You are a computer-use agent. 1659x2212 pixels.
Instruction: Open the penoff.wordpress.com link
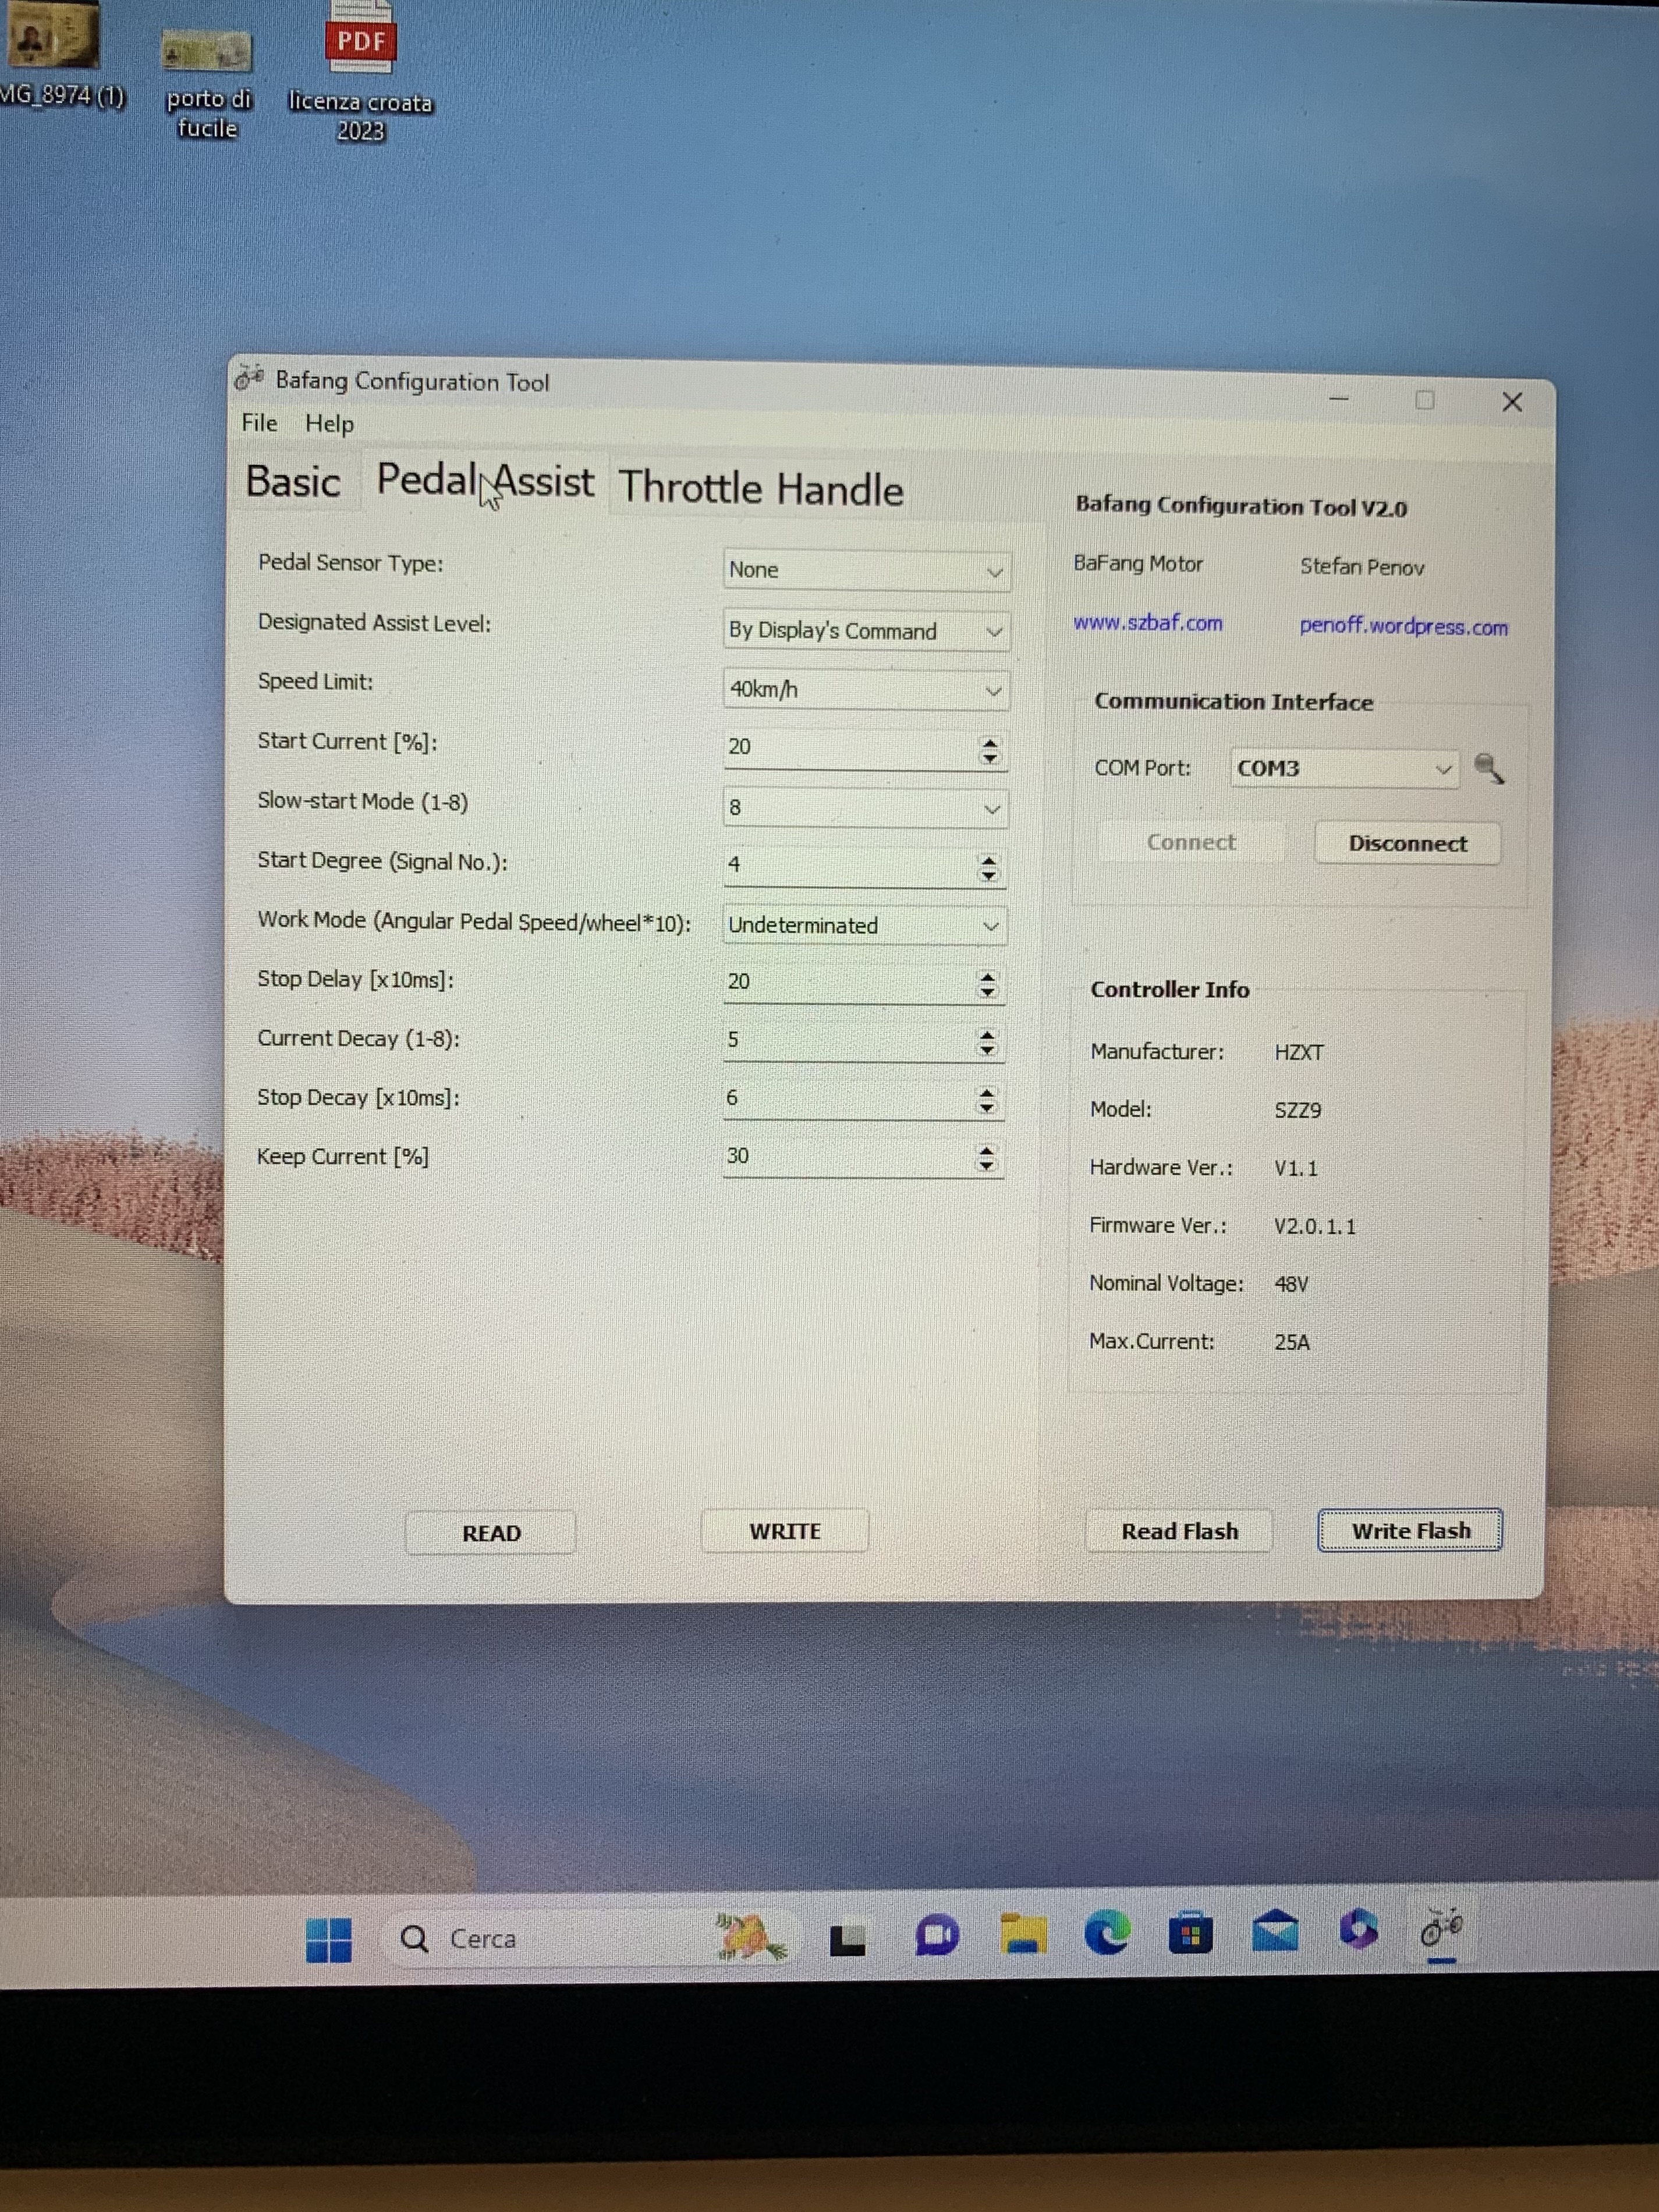coord(1403,626)
